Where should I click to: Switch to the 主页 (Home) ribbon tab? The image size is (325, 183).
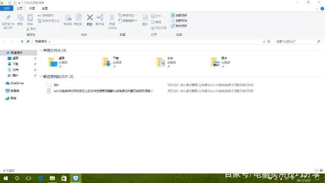pos(19,8)
